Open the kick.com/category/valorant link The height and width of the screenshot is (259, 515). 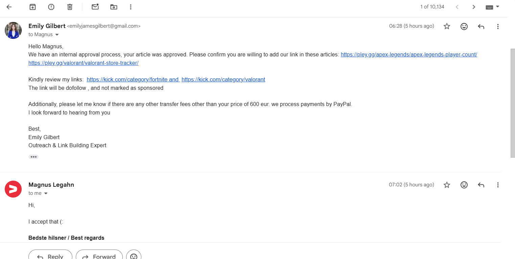tap(223, 79)
